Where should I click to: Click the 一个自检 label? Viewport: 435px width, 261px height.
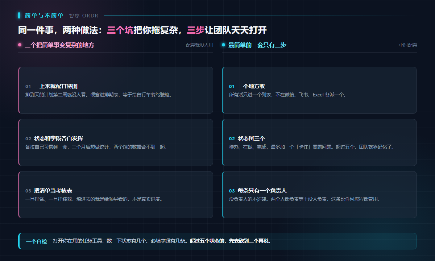[x=37, y=241]
